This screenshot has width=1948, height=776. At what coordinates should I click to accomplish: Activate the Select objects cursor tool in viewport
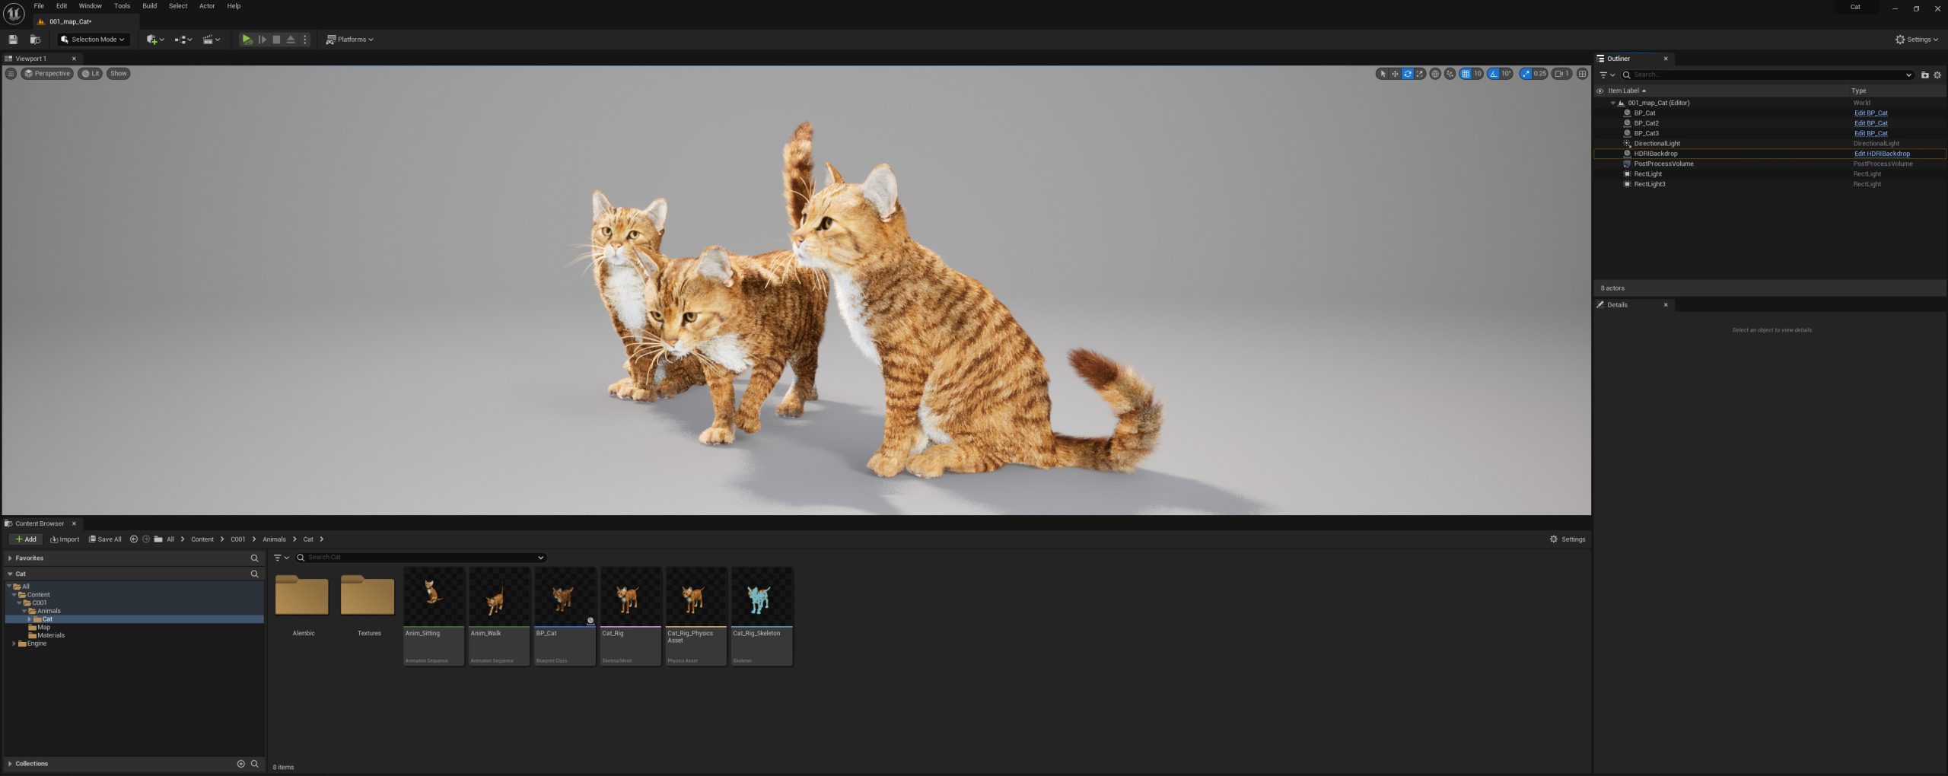pos(1383,74)
